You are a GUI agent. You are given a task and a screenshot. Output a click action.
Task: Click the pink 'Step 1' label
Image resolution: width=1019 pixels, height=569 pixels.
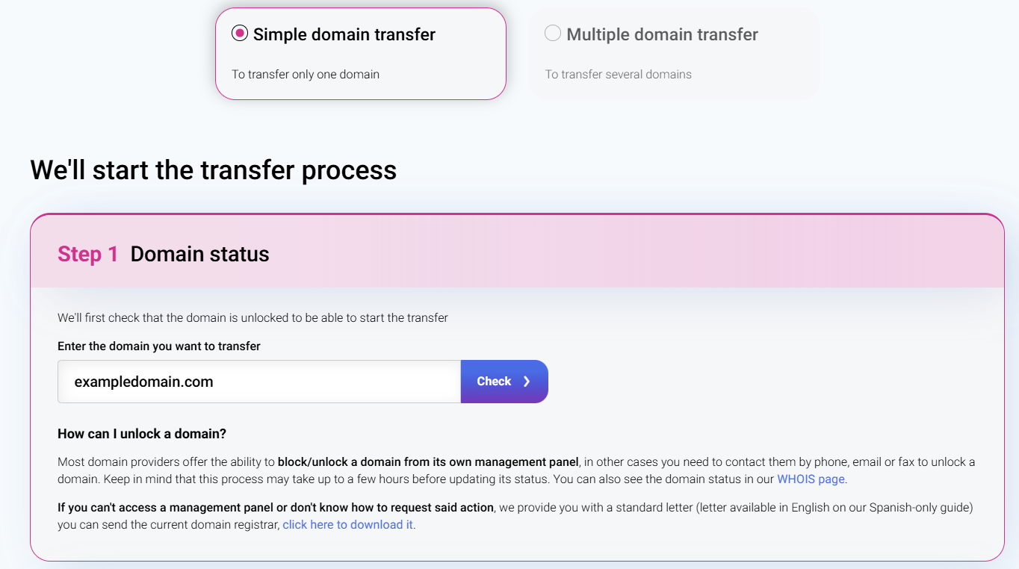(x=87, y=255)
